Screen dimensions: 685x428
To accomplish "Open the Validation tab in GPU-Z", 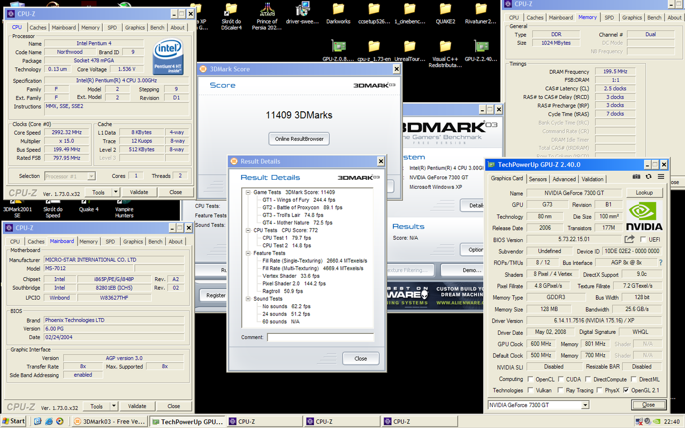I will pos(592,179).
